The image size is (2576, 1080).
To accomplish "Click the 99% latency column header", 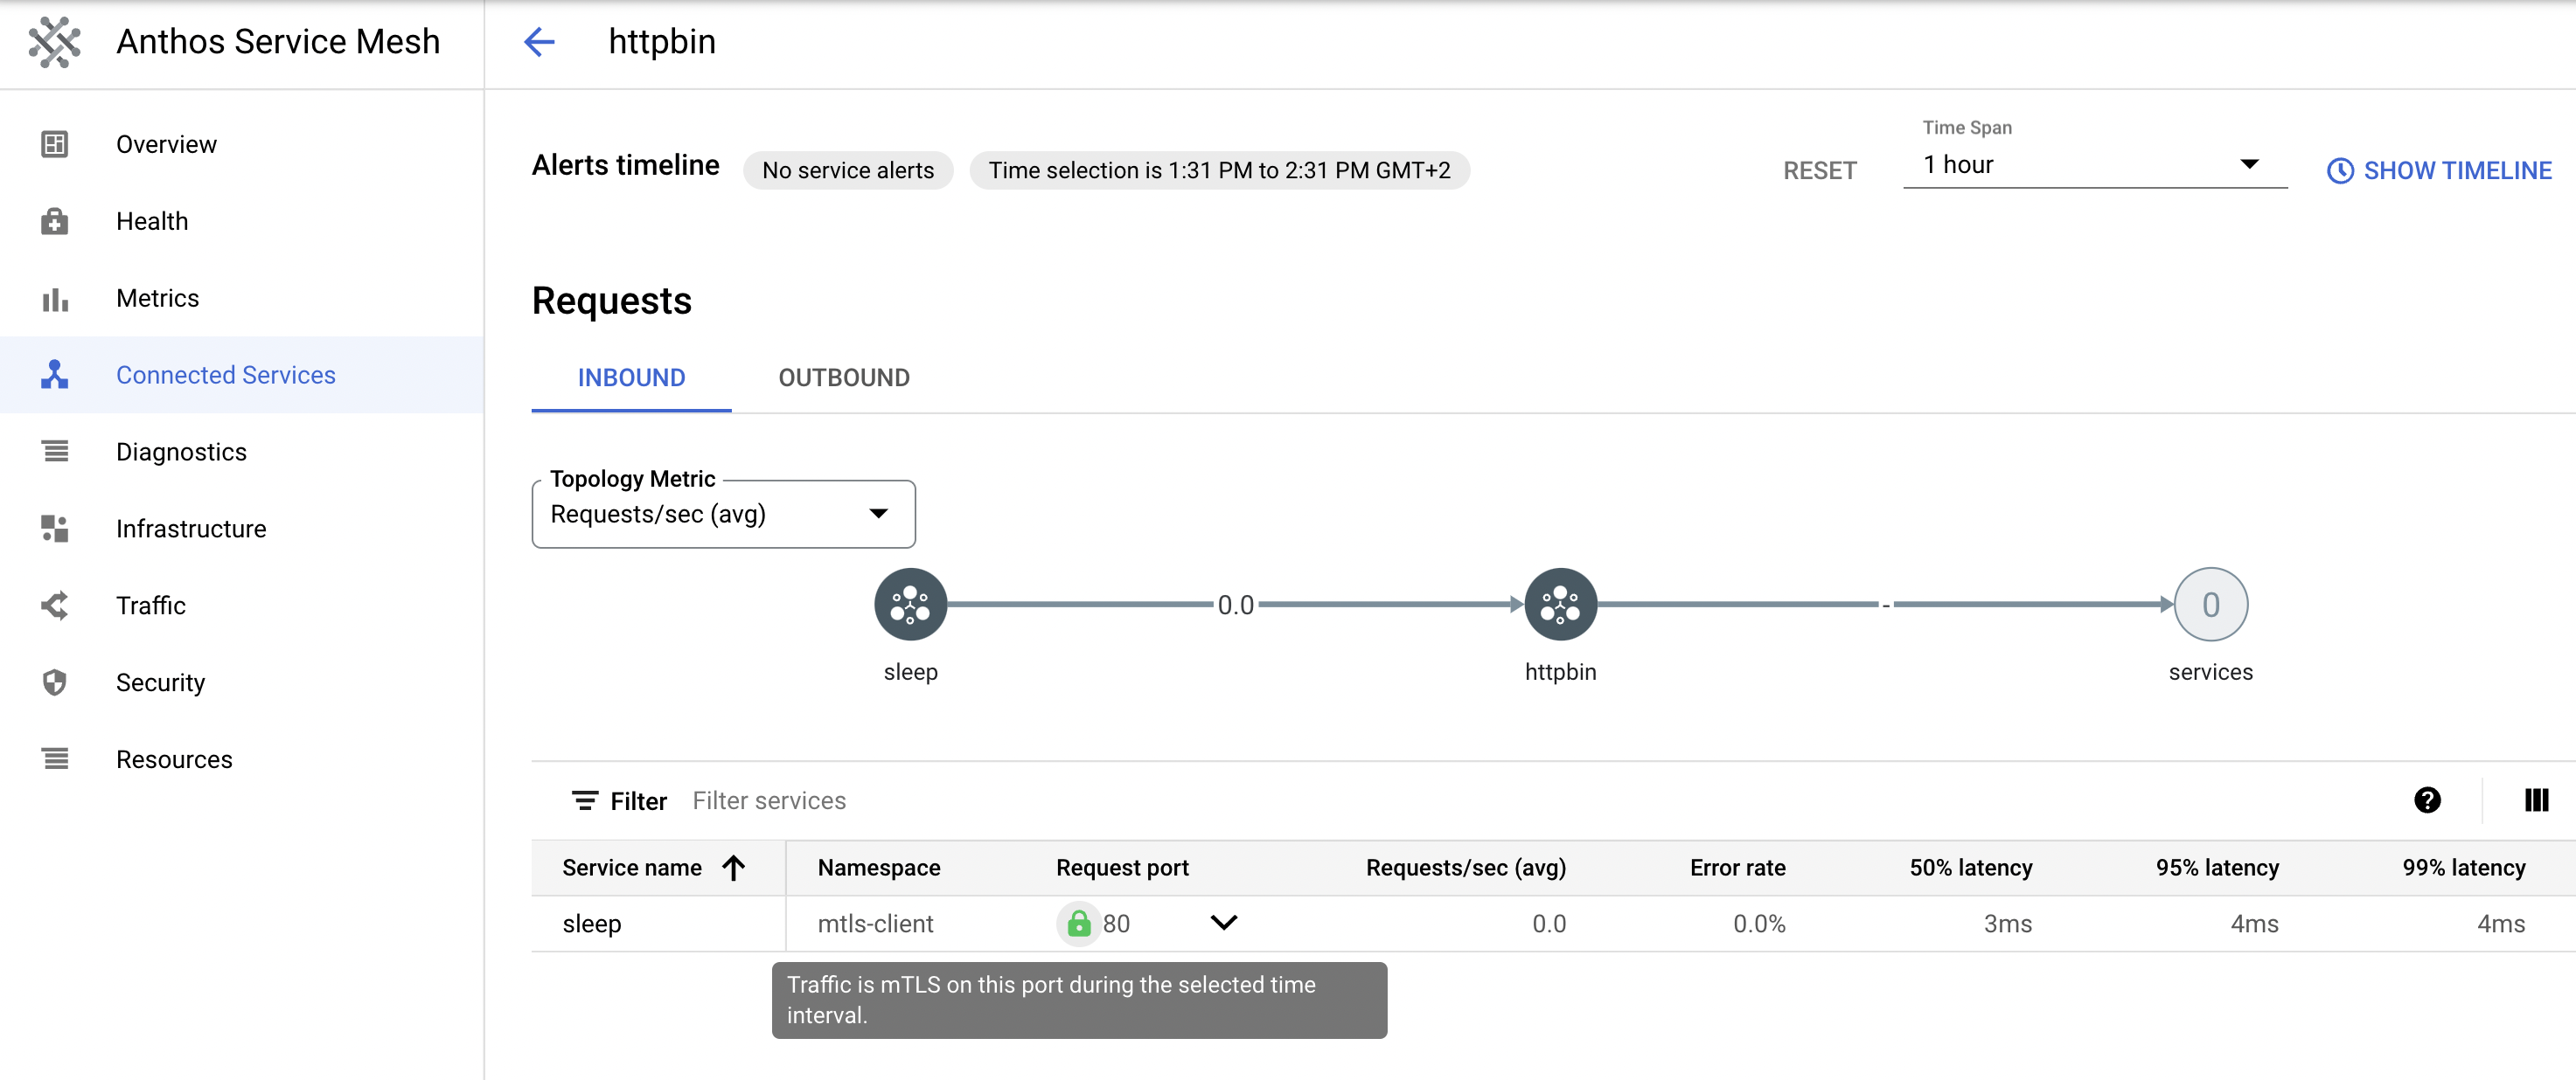I will (x=2464, y=867).
